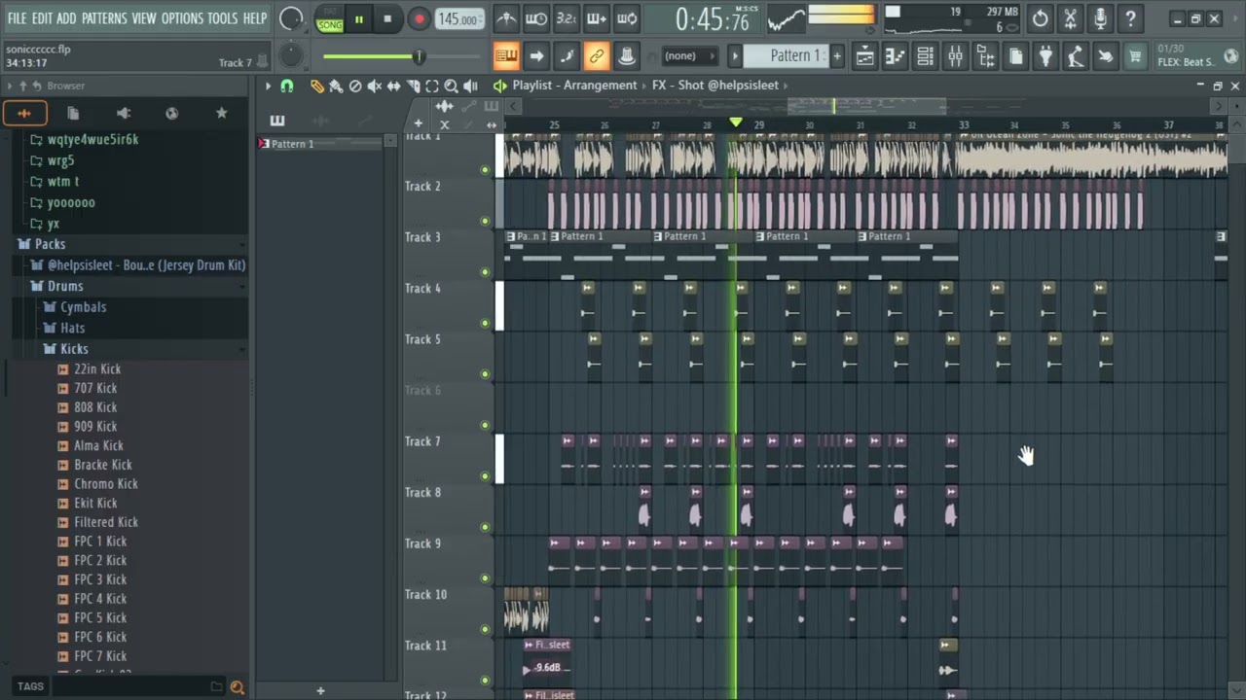
Task: Open the (none) snap selector dropdown
Action: tap(691, 56)
